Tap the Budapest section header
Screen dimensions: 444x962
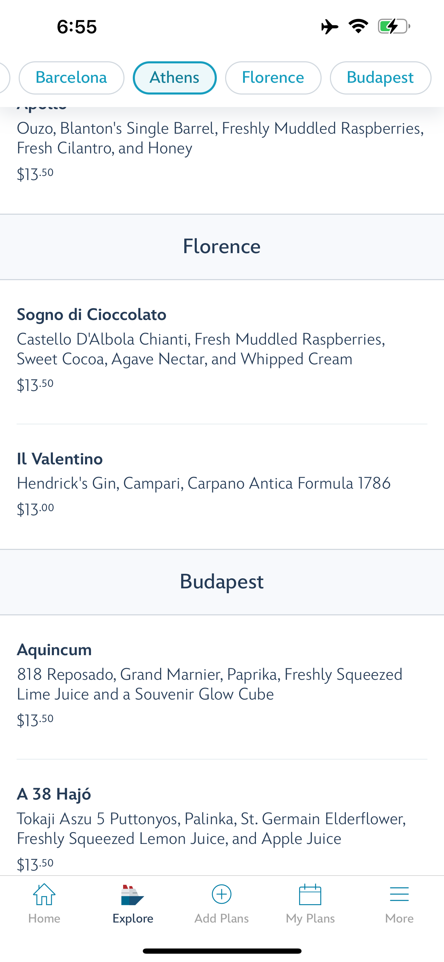[222, 582]
